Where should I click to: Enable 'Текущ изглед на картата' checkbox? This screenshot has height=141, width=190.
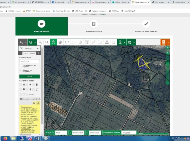[x=21, y=65]
